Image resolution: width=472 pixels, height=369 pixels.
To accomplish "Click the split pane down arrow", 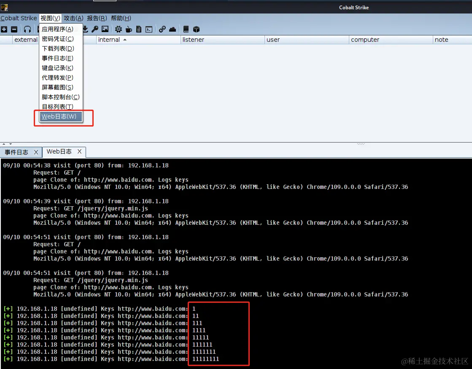I will tap(11, 144).
